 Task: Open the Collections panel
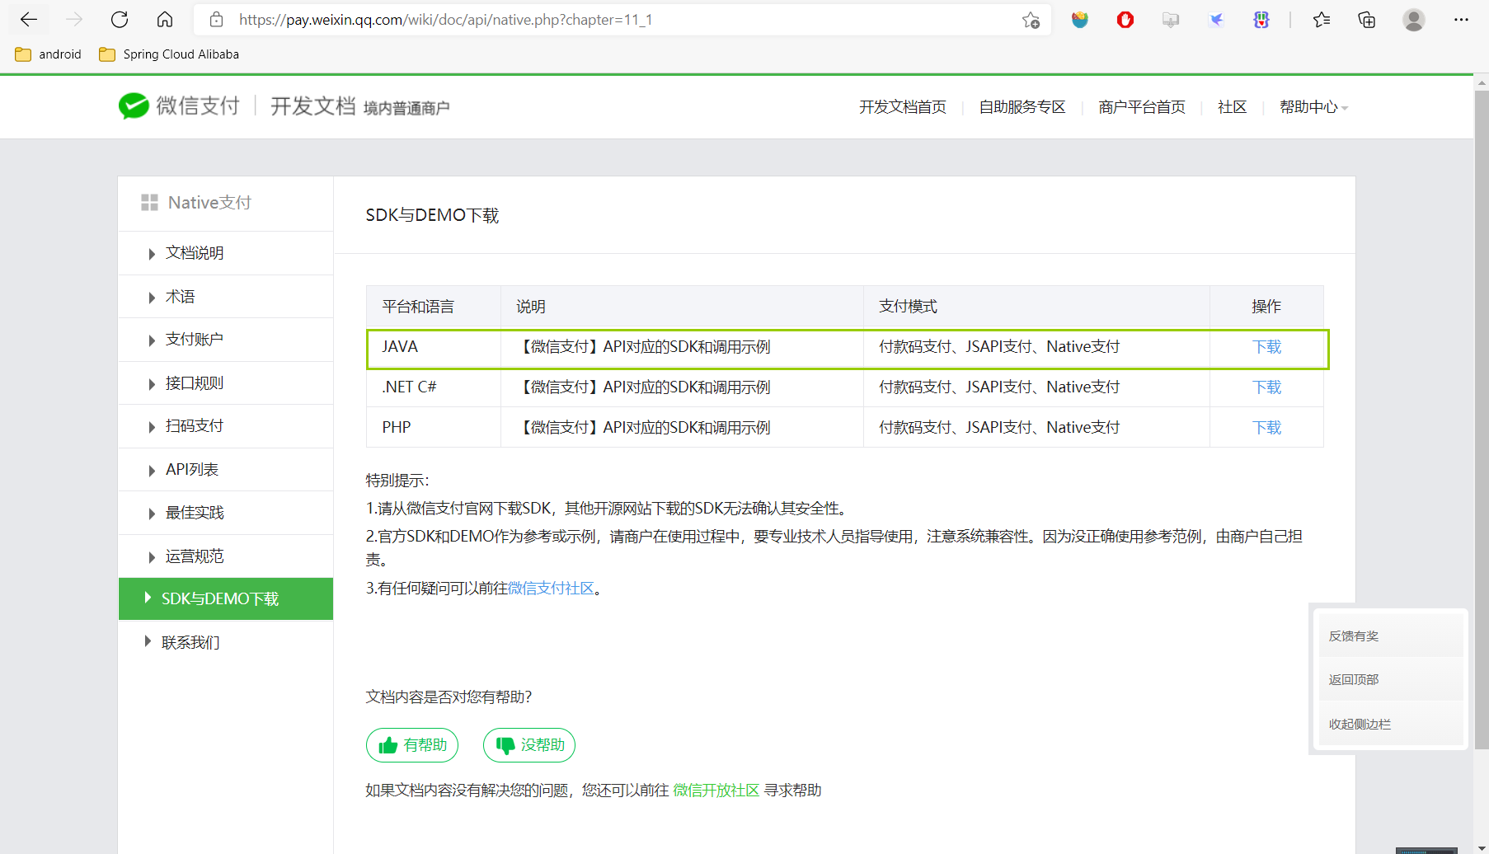click(1366, 19)
